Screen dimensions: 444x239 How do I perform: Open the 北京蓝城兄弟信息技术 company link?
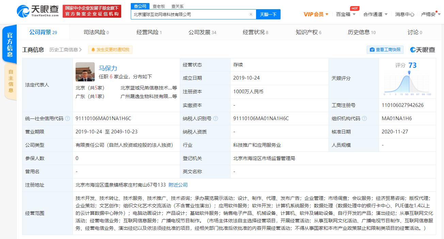(x=149, y=88)
